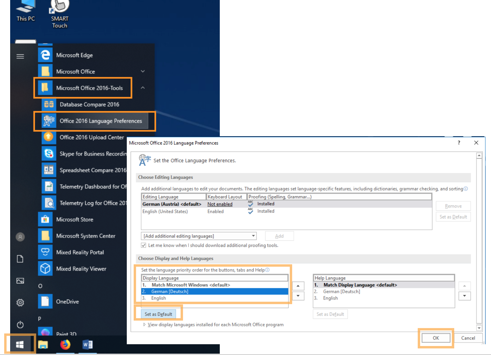Click editing languages info icon
This screenshot has width=491, height=355.
466,189
